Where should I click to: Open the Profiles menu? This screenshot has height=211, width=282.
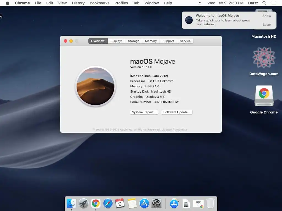[121, 3]
